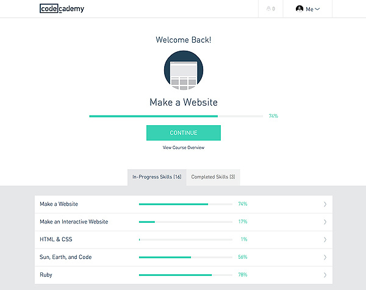The height and width of the screenshot is (290, 366).
Task: Click the chevron on HTML & CSS row
Action: click(x=325, y=239)
